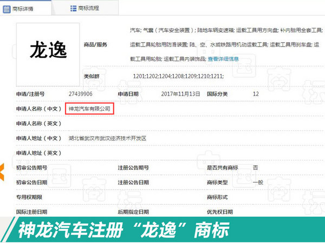Screen dimensions: 325x243
Task: Click the 商标流程 list icon
Action: pyautogui.click(x=73, y=8)
